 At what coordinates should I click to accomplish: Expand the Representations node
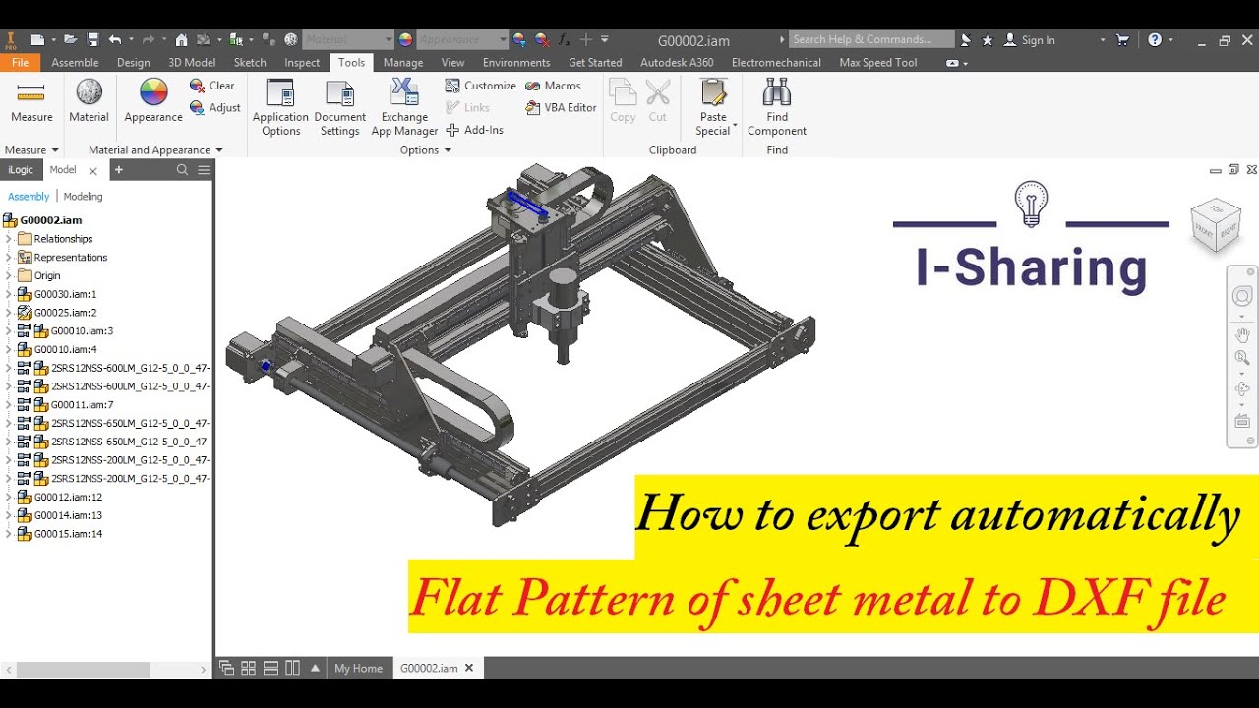coord(9,258)
